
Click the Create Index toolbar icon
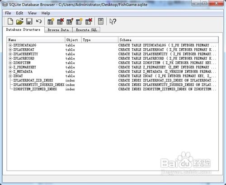pos(79,21)
